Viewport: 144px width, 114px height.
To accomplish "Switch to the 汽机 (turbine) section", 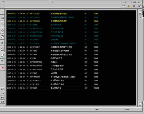I will (x=2, y=94).
